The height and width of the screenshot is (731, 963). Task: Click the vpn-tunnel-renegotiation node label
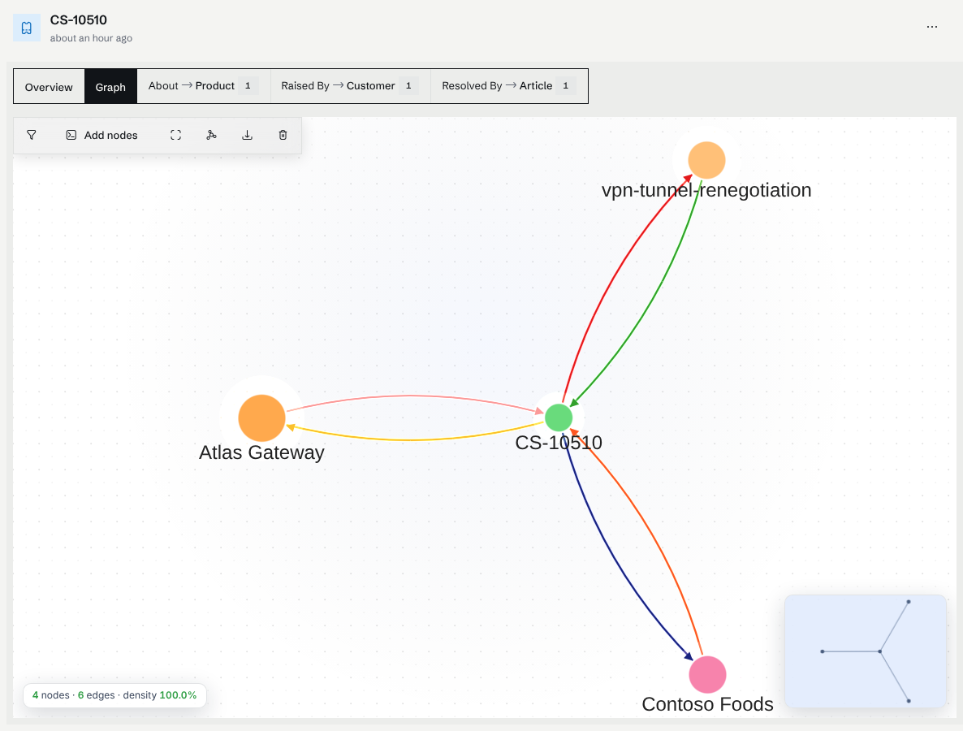point(706,190)
